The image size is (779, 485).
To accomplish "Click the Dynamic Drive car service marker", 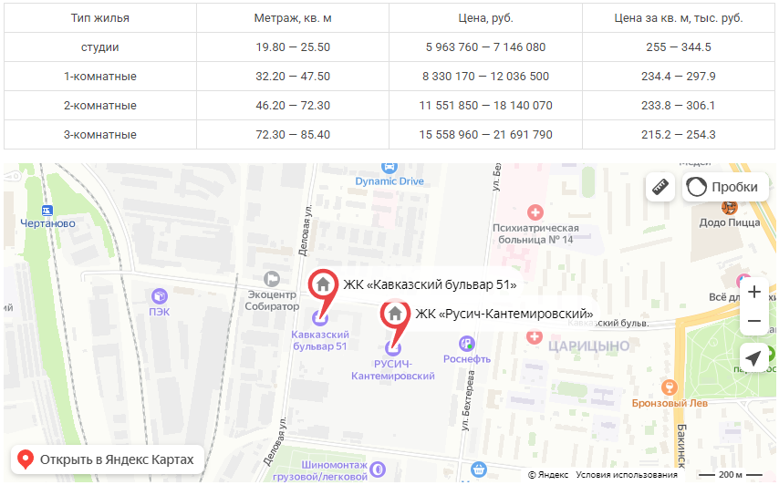I will click(389, 168).
